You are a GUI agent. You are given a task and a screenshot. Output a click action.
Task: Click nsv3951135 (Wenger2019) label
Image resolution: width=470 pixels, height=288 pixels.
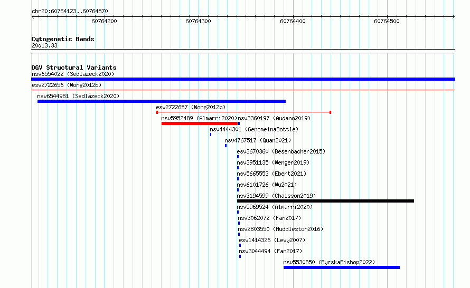273,162
